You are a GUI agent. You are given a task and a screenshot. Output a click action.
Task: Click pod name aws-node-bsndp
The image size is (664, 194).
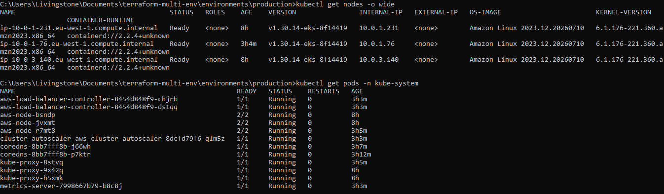tap(28, 115)
